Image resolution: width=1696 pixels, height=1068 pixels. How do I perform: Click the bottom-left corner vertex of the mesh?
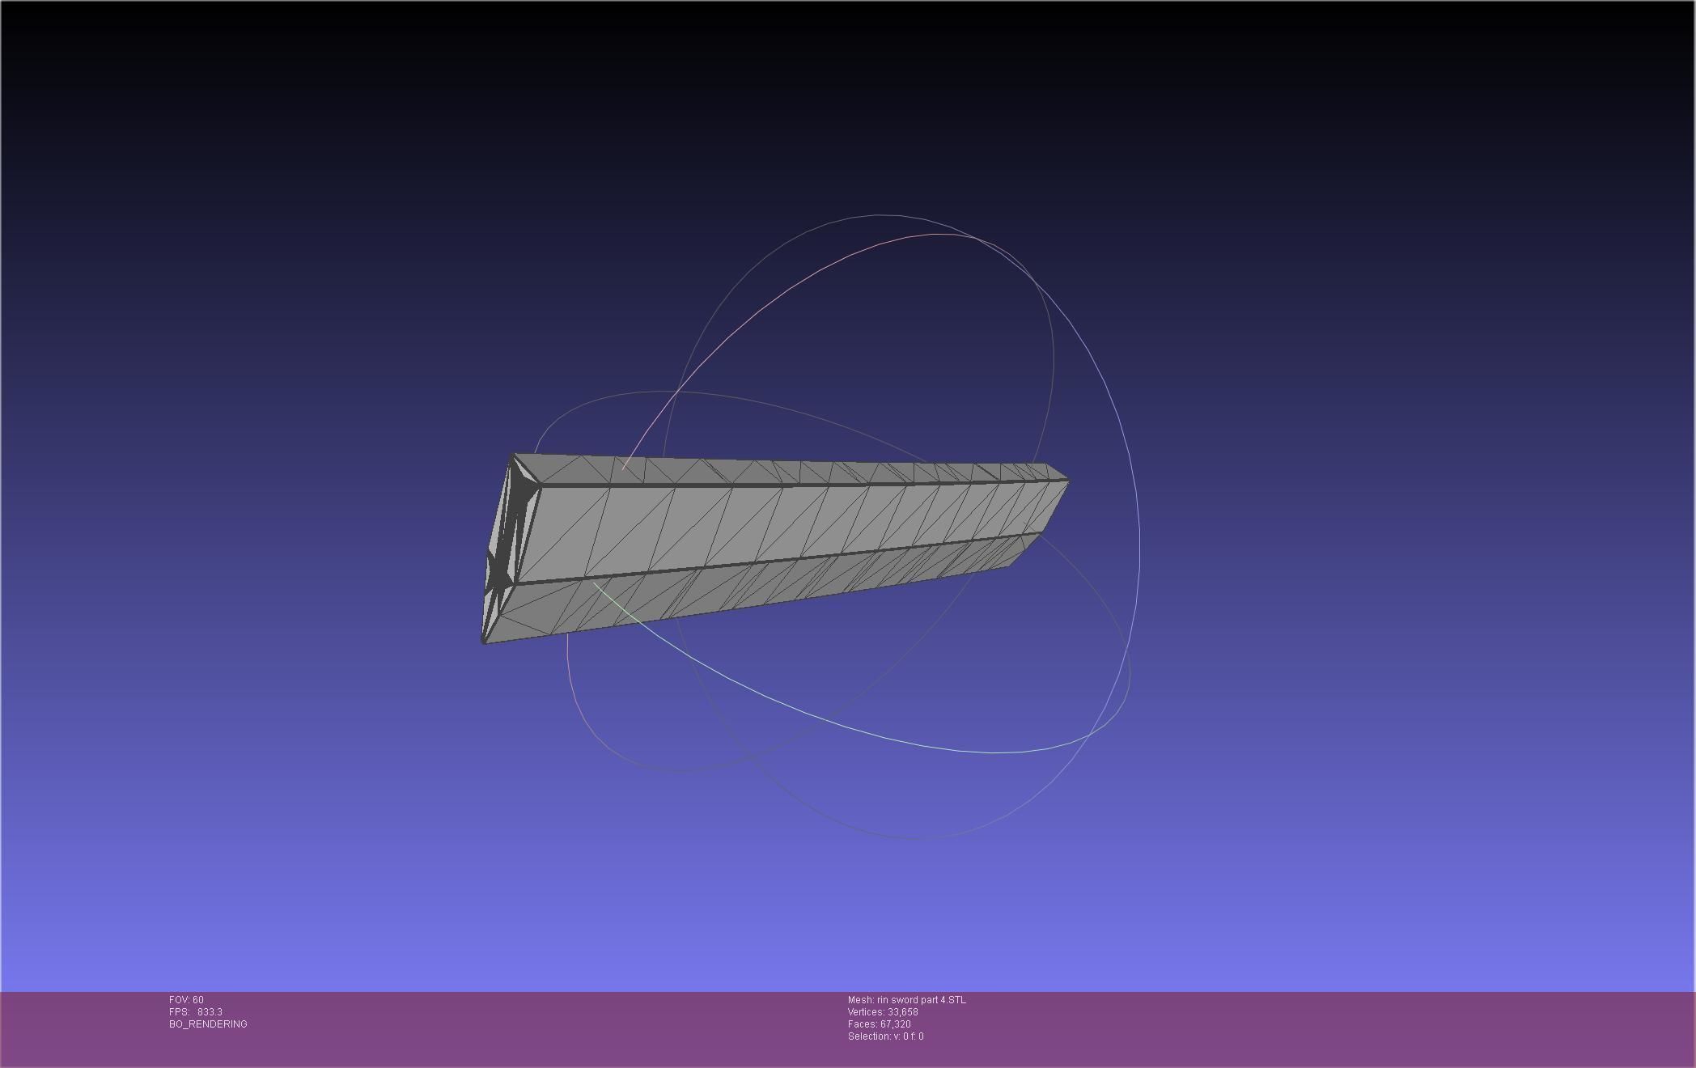(484, 642)
